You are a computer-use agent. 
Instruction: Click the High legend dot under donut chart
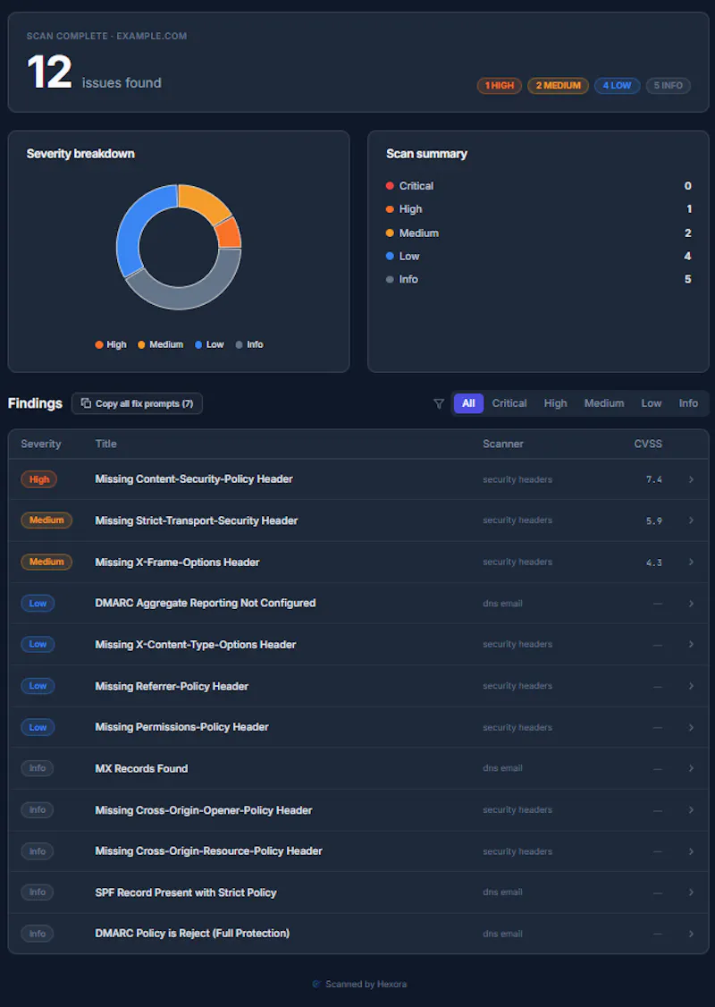coord(99,345)
